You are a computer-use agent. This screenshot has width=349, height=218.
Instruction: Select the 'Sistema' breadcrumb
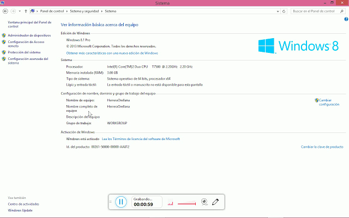pyautogui.click(x=111, y=11)
